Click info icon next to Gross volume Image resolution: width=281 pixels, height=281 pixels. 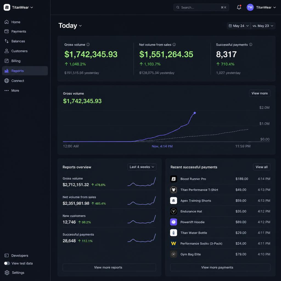[88, 44]
